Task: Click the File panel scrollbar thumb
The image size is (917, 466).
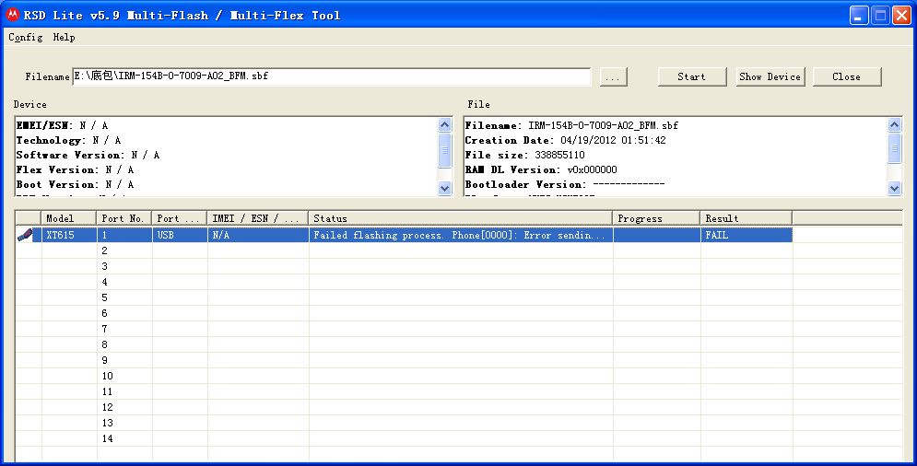Action: 894,146
